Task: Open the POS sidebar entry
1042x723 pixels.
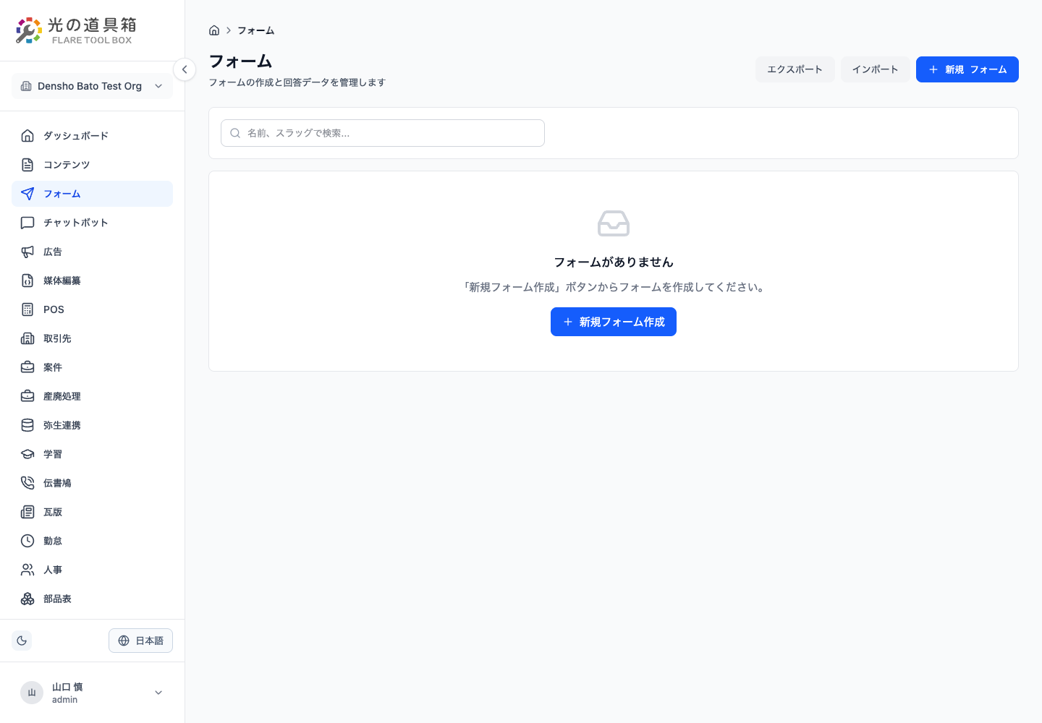Action: [x=93, y=309]
